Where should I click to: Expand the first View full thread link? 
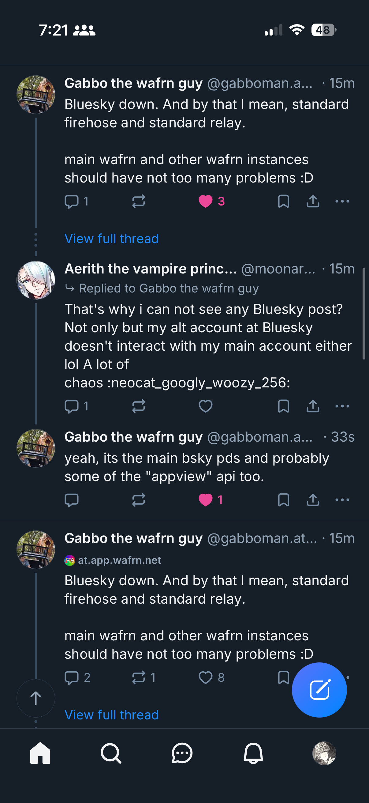(111, 239)
